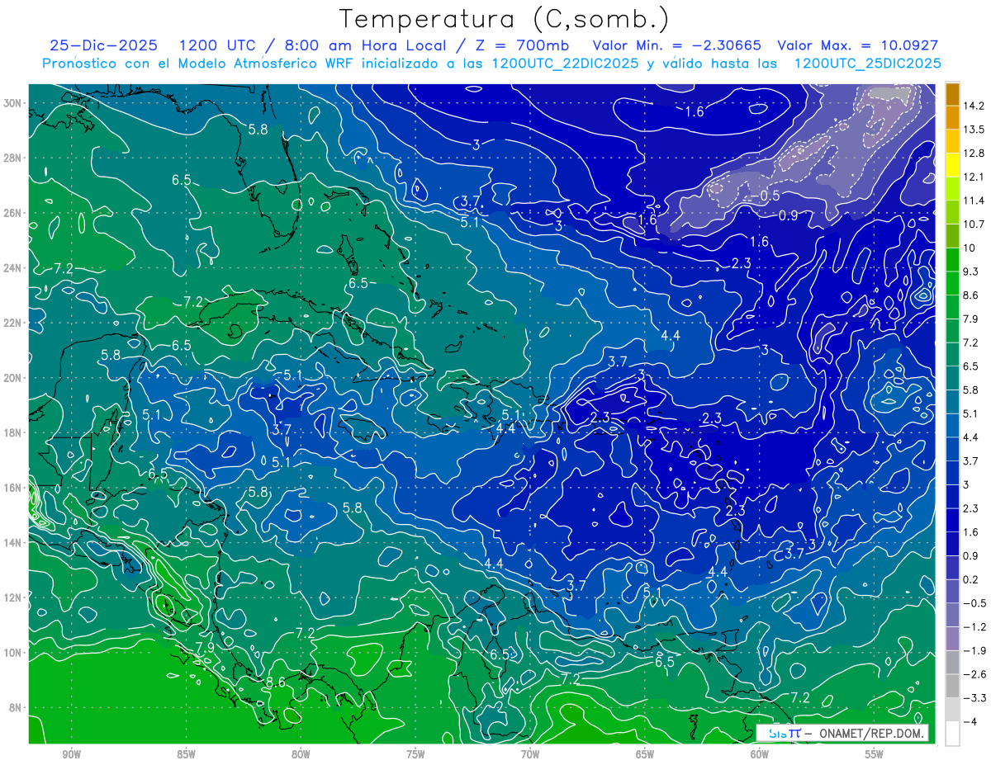Screen dimensions: 991x765
Task: Click the legend value "14.2"
Action: click(x=974, y=106)
